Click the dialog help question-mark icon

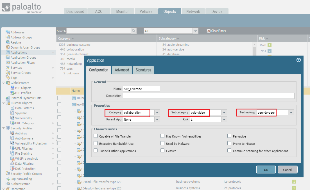click(298, 60)
